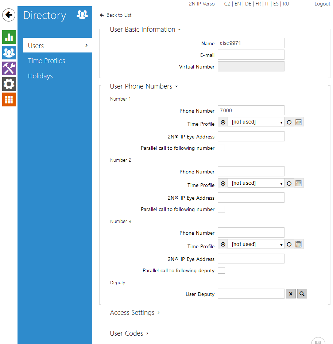
Task: Open the Number 1 time profile calendar icon
Action: [299, 122]
